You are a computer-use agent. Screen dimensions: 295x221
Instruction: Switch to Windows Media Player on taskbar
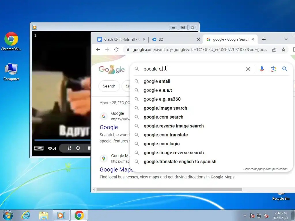coord(61,215)
